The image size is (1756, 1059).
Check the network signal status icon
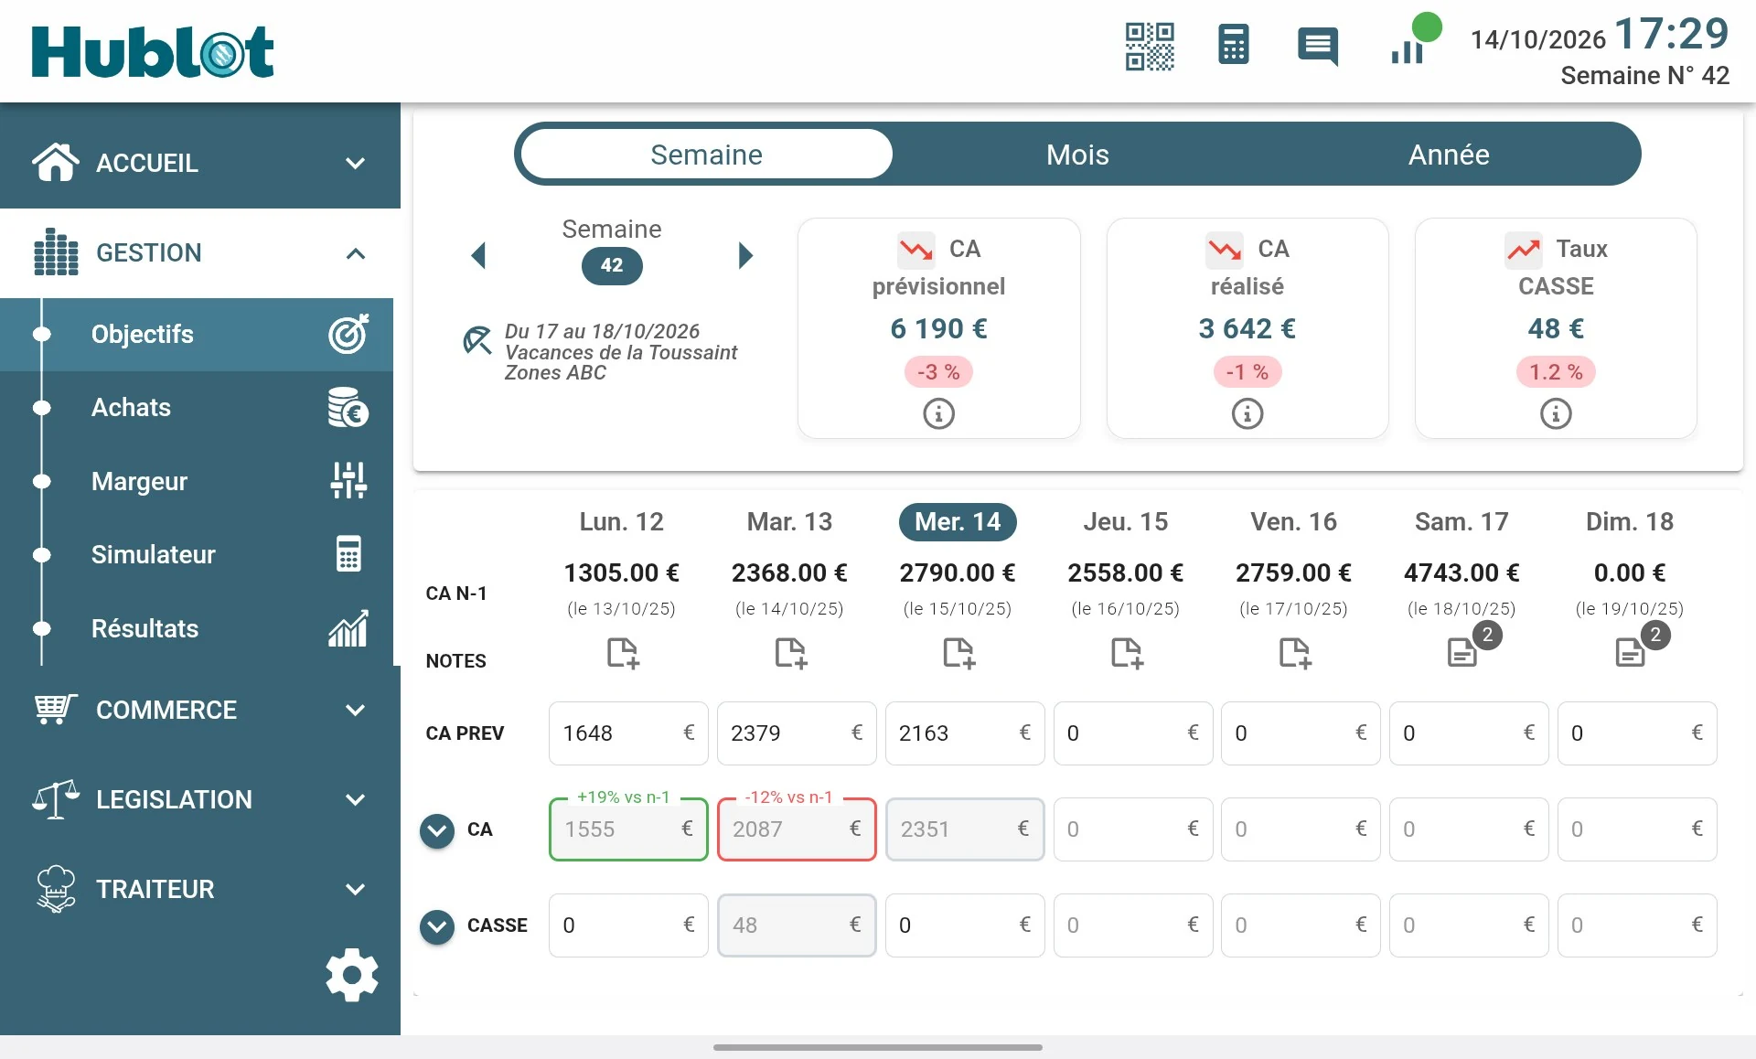coord(1415,40)
